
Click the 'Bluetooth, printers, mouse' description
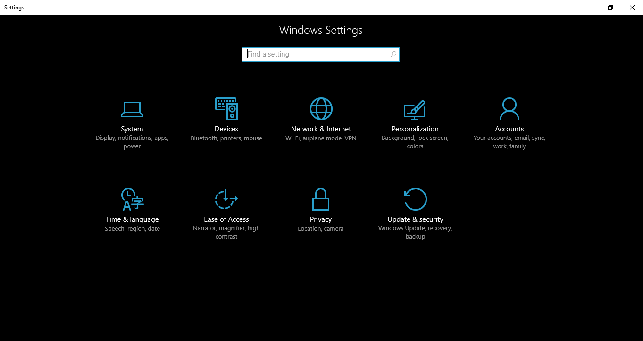(226, 138)
